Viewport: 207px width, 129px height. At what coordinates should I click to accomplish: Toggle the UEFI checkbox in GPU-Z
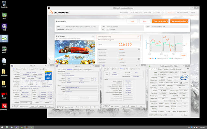click(x=184, y=83)
